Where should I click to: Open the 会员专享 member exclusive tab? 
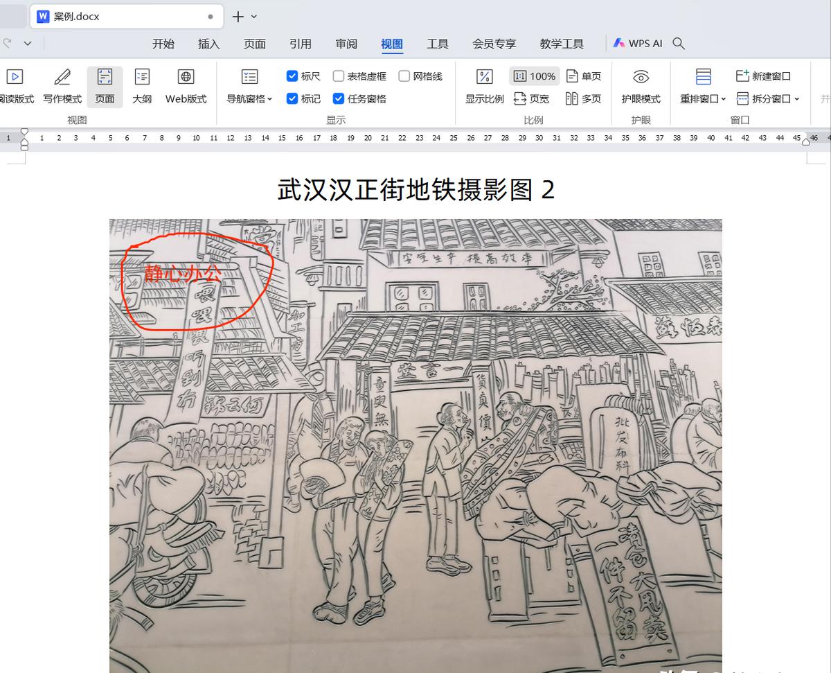pos(494,44)
